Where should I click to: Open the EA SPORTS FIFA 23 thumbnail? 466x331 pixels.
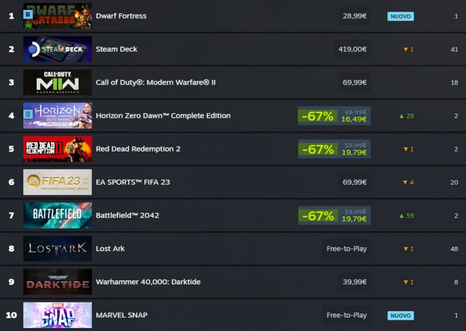[57, 182]
